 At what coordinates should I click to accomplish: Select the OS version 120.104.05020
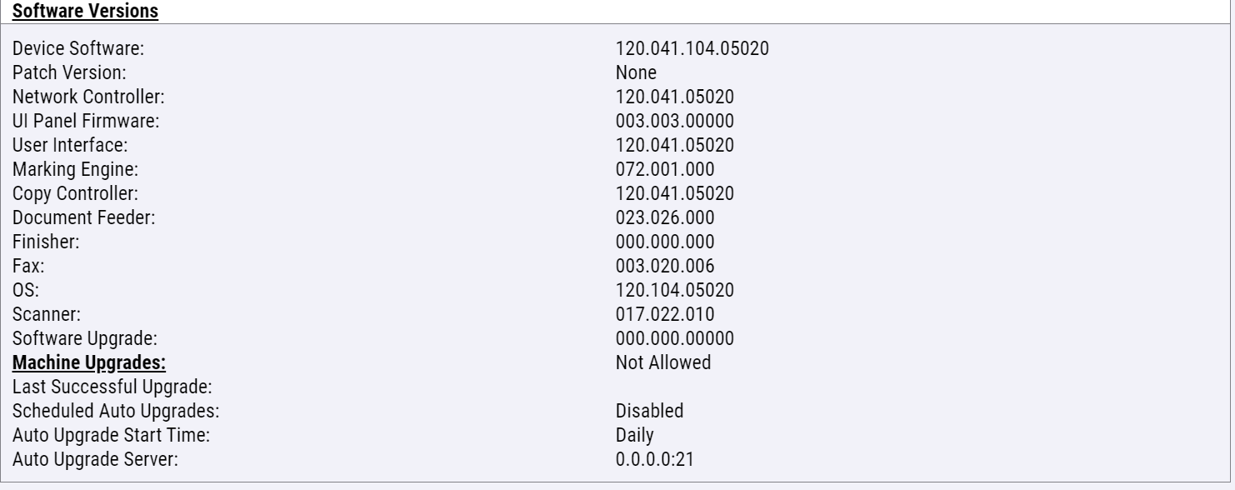coord(675,290)
